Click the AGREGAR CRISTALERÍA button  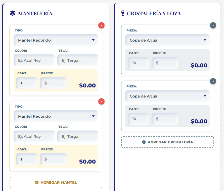(167, 142)
